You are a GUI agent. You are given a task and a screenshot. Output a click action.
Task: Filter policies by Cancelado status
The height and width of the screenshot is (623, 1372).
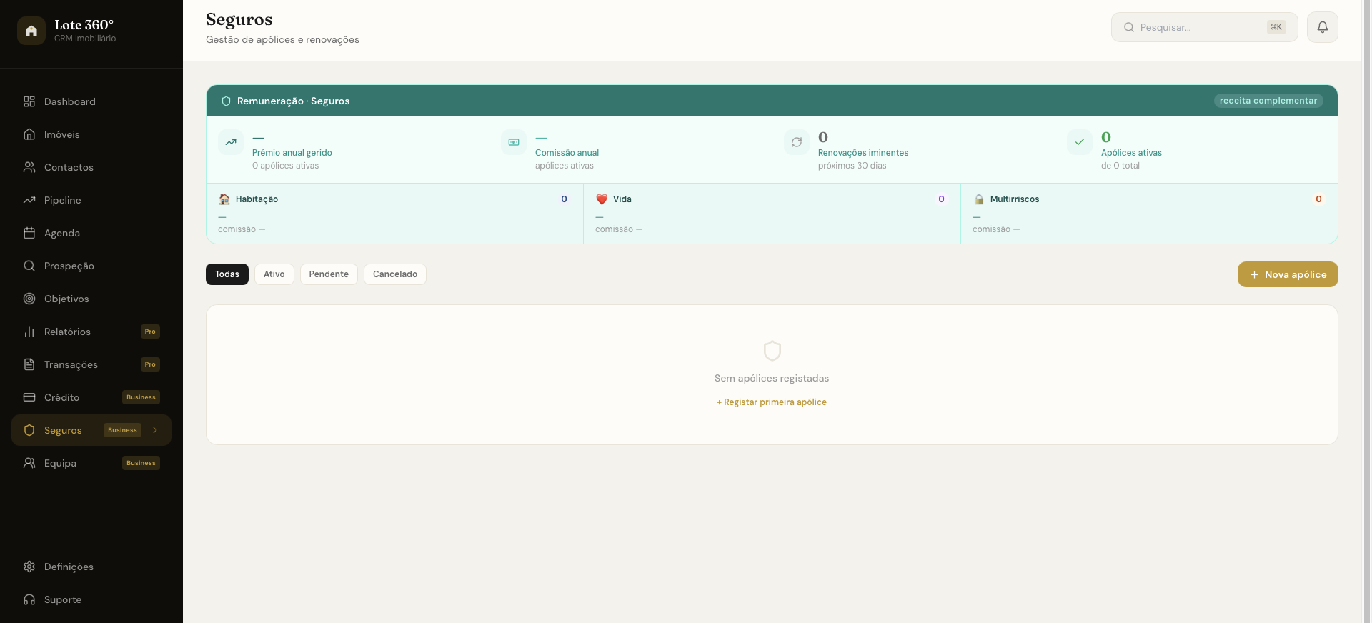[x=395, y=274]
